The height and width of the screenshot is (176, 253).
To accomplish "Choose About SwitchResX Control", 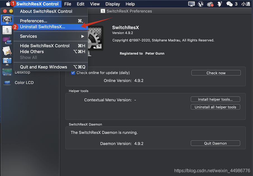I will click(x=51, y=11).
